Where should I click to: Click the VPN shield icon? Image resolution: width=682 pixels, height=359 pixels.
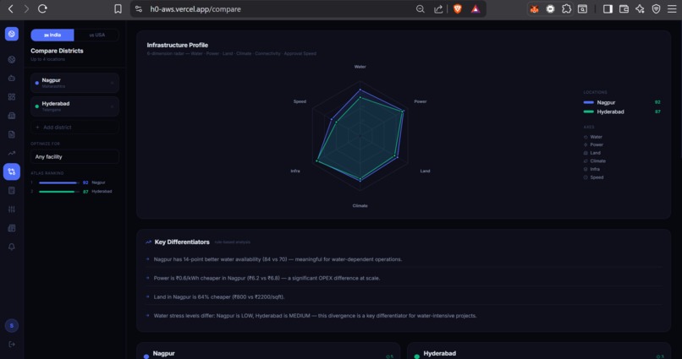[656, 8]
